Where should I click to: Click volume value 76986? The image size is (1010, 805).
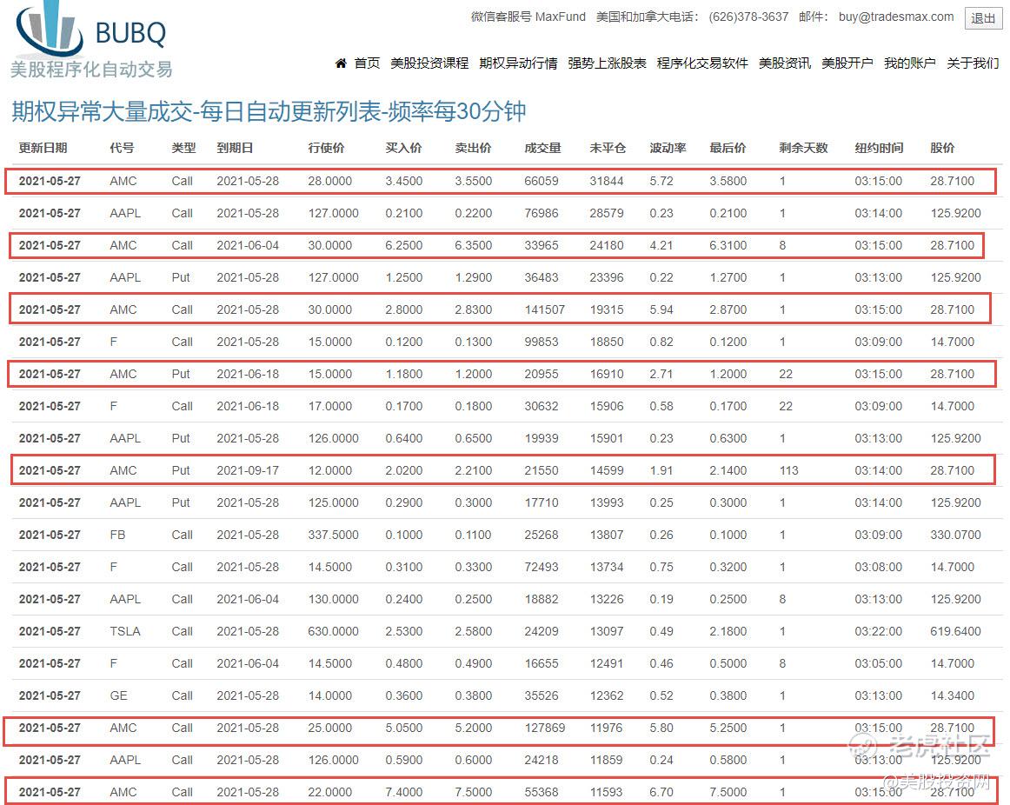click(x=541, y=213)
